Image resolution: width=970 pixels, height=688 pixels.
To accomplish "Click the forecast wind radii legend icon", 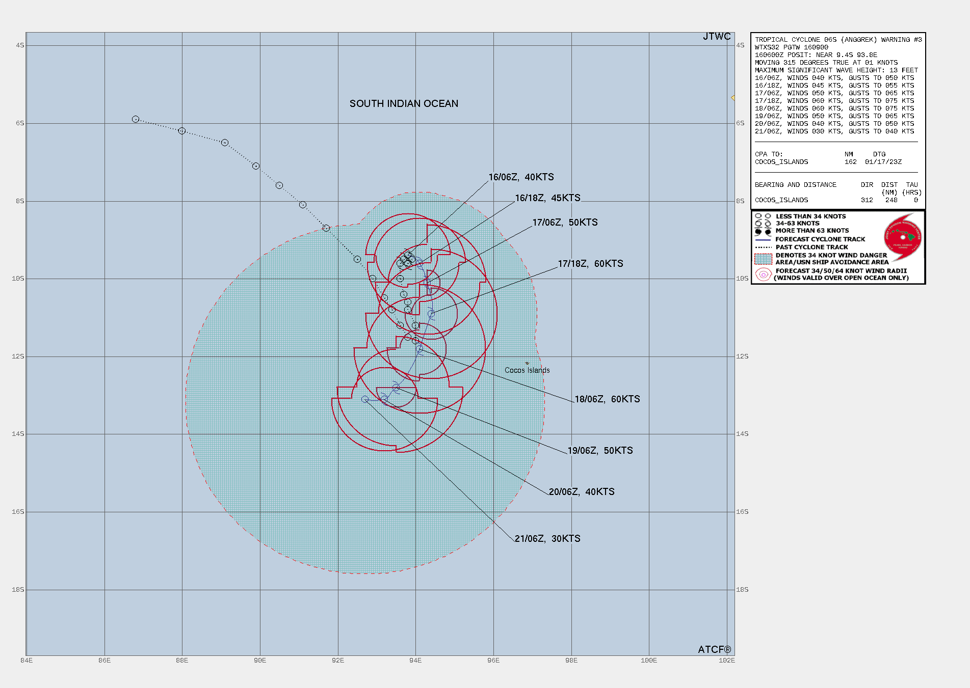I will [763, 274].
